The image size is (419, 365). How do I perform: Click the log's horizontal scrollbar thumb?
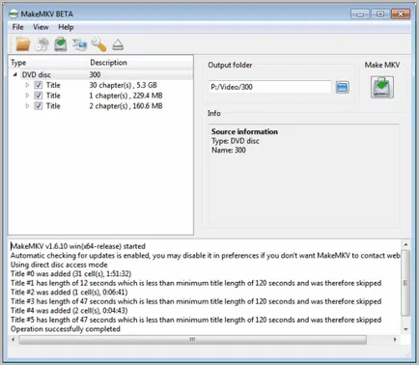[x=192, y=340]
